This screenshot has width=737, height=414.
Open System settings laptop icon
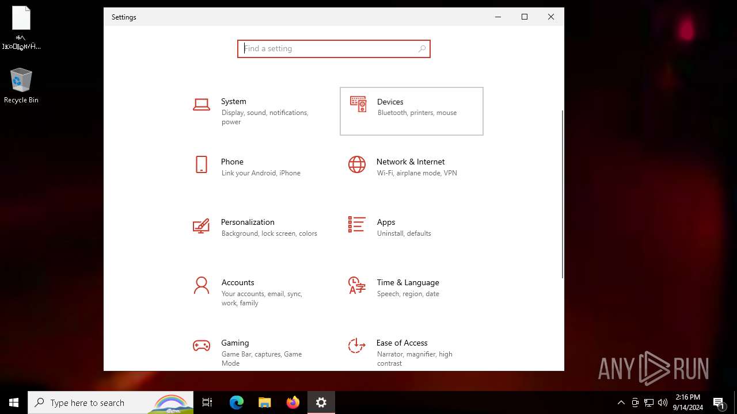point(202,105)
